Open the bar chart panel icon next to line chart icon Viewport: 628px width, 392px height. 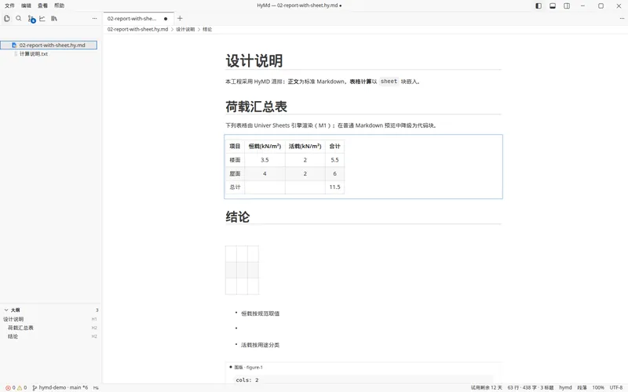54,18
